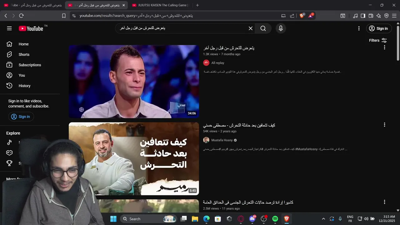This screenshot has width=400, height=225.
Task: Open options menu for Mustafa Hosny video
Action: (384, 125)
